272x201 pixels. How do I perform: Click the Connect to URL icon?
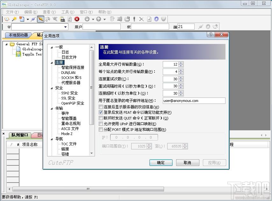tap(62, 19)
